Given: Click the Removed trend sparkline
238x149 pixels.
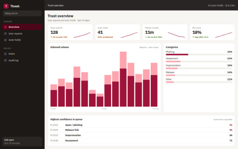Looking at the screenshot, I should pyautogui.click(x=224, y=35).
